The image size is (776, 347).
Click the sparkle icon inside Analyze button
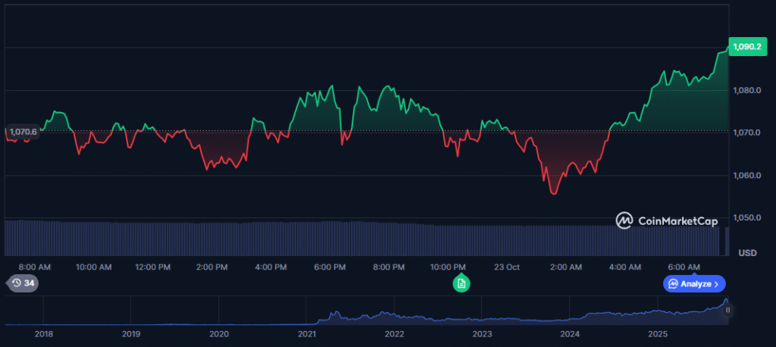(673, 283)
